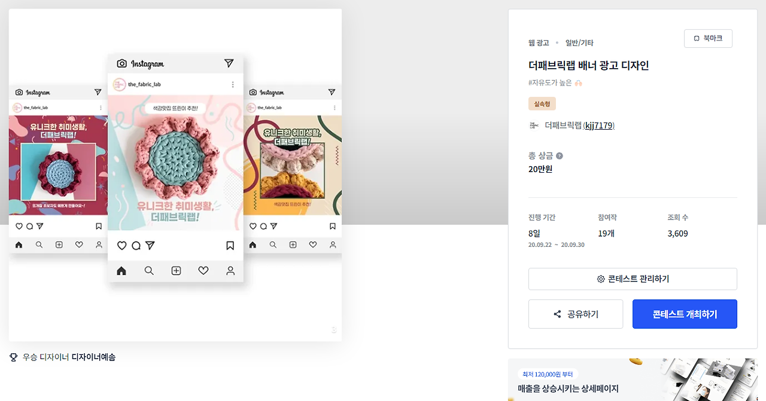This screenshot has width=766, height=401.
Task: Click the right mockup profile nav icon
Action: pyautogui.click(x=333, y=244)
